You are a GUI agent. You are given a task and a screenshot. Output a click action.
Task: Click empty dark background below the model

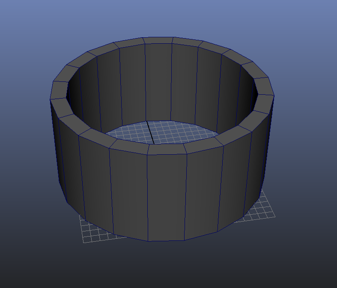click(167, 266)
